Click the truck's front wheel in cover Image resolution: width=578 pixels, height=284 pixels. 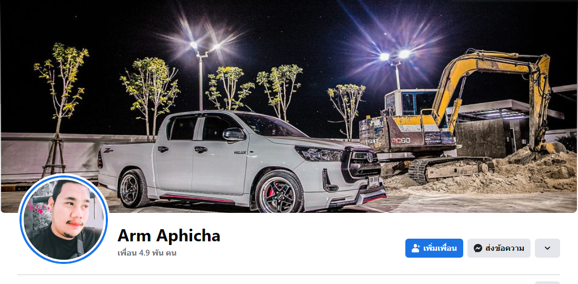[x=279, y=192]
